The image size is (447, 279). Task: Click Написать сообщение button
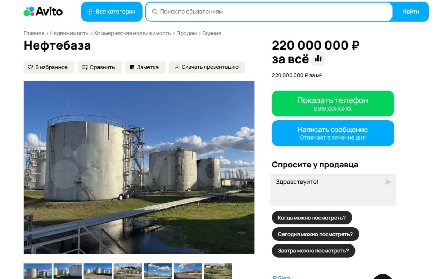pyautogui.click(x=333, y=133)
